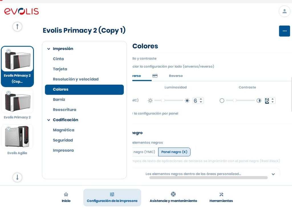This screenshot has height=208, width=292.
Task: Click the Impresión section heading
Action: 63,49
